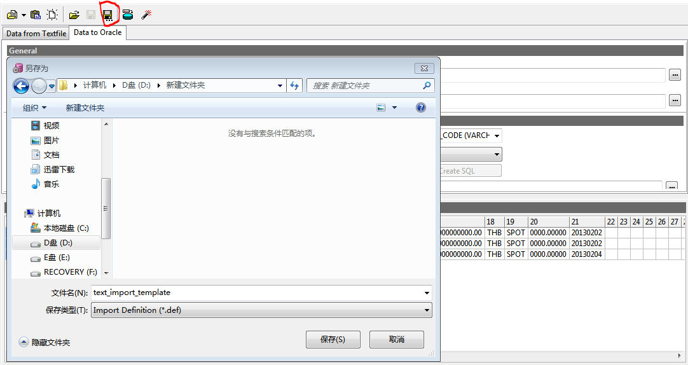Click 计算机 in the address breadcrumb
The image size is (688, 365).
coord(95,85)
